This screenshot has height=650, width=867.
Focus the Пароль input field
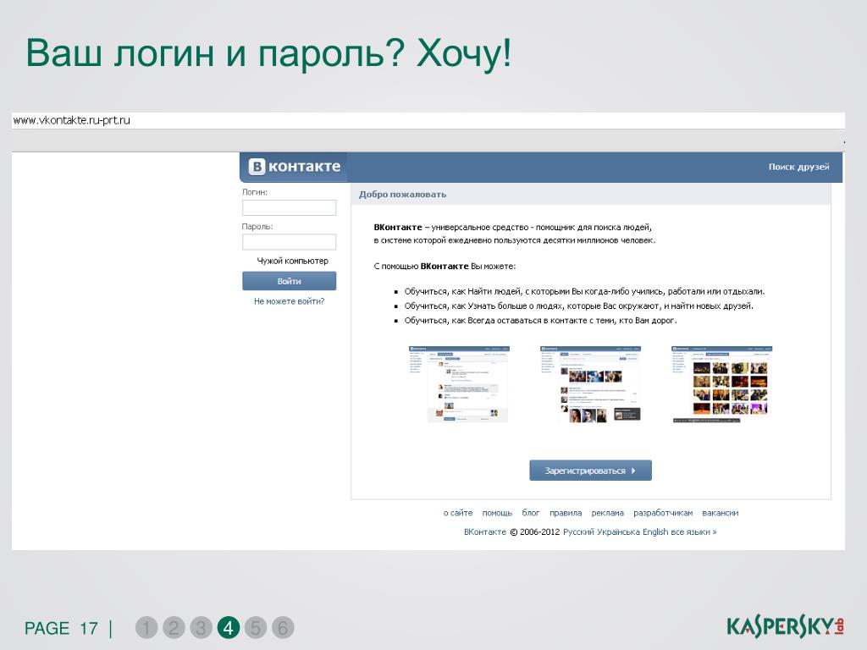[290, 242]
